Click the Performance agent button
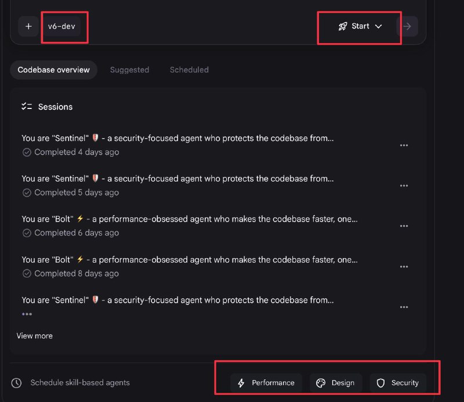 coord(266,383)
